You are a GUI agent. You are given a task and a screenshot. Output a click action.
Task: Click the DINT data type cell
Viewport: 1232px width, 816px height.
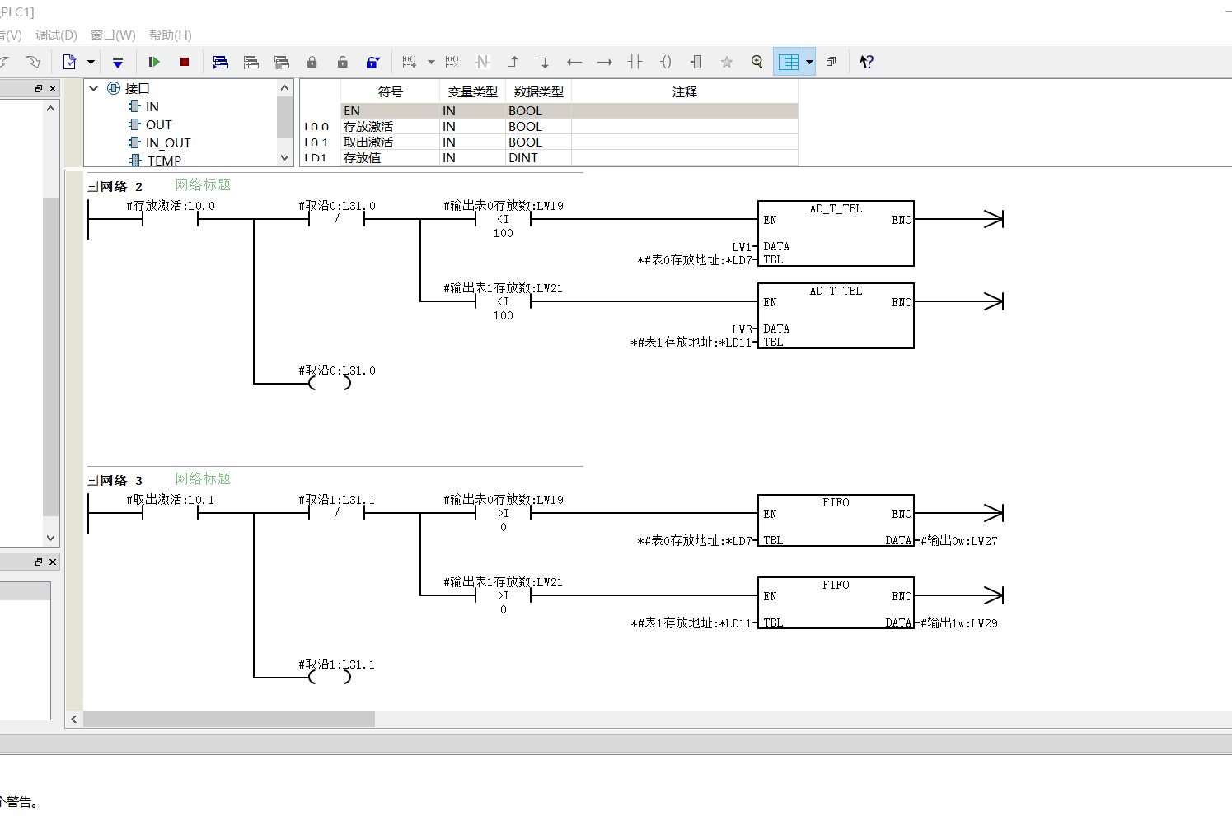[539, 158]
